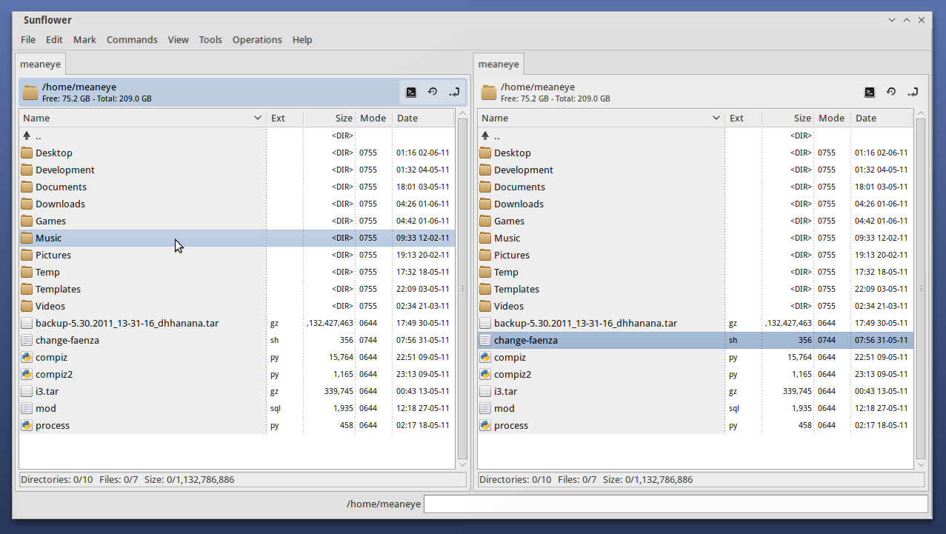The width and height of the screenshot is (946, 534).
Task: Open history list in left panel
Action: 433,93
